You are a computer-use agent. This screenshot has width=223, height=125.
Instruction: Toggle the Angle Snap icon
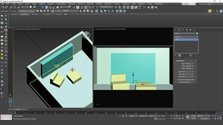(86, 7)
